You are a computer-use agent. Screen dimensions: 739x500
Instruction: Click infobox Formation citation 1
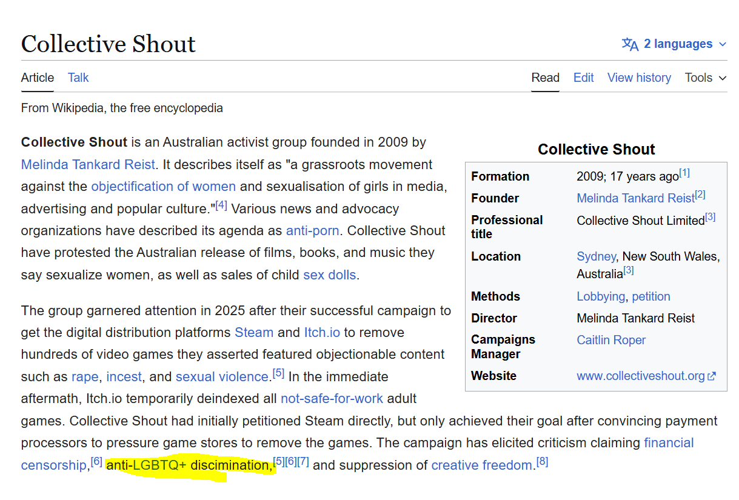(x=684, y=173)
